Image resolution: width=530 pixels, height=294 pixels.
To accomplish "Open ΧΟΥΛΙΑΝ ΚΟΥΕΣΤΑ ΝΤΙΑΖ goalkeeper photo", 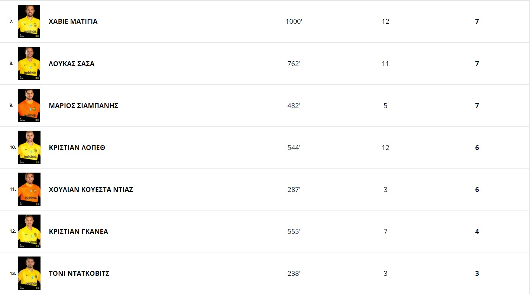I will point(29,189).
